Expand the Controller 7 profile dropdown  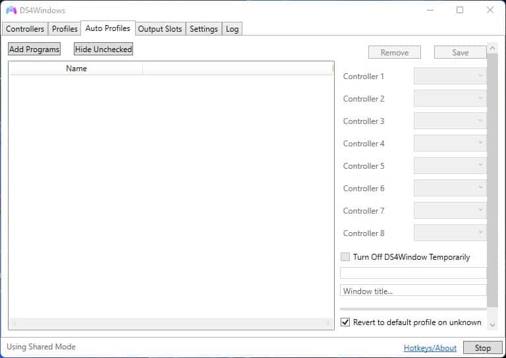coord(450,210)
